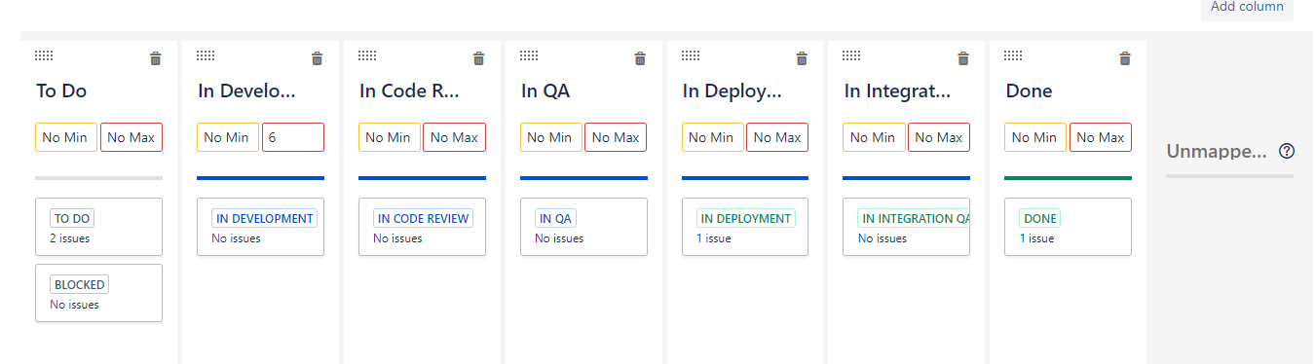Grab the To Do column drag handle
This screenshot has height=364, width=1315.
click(x=44, y=55)
